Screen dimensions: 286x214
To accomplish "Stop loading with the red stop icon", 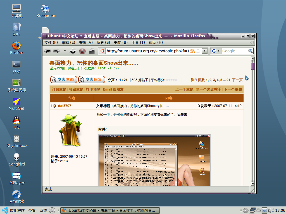I will pos(82,51).
